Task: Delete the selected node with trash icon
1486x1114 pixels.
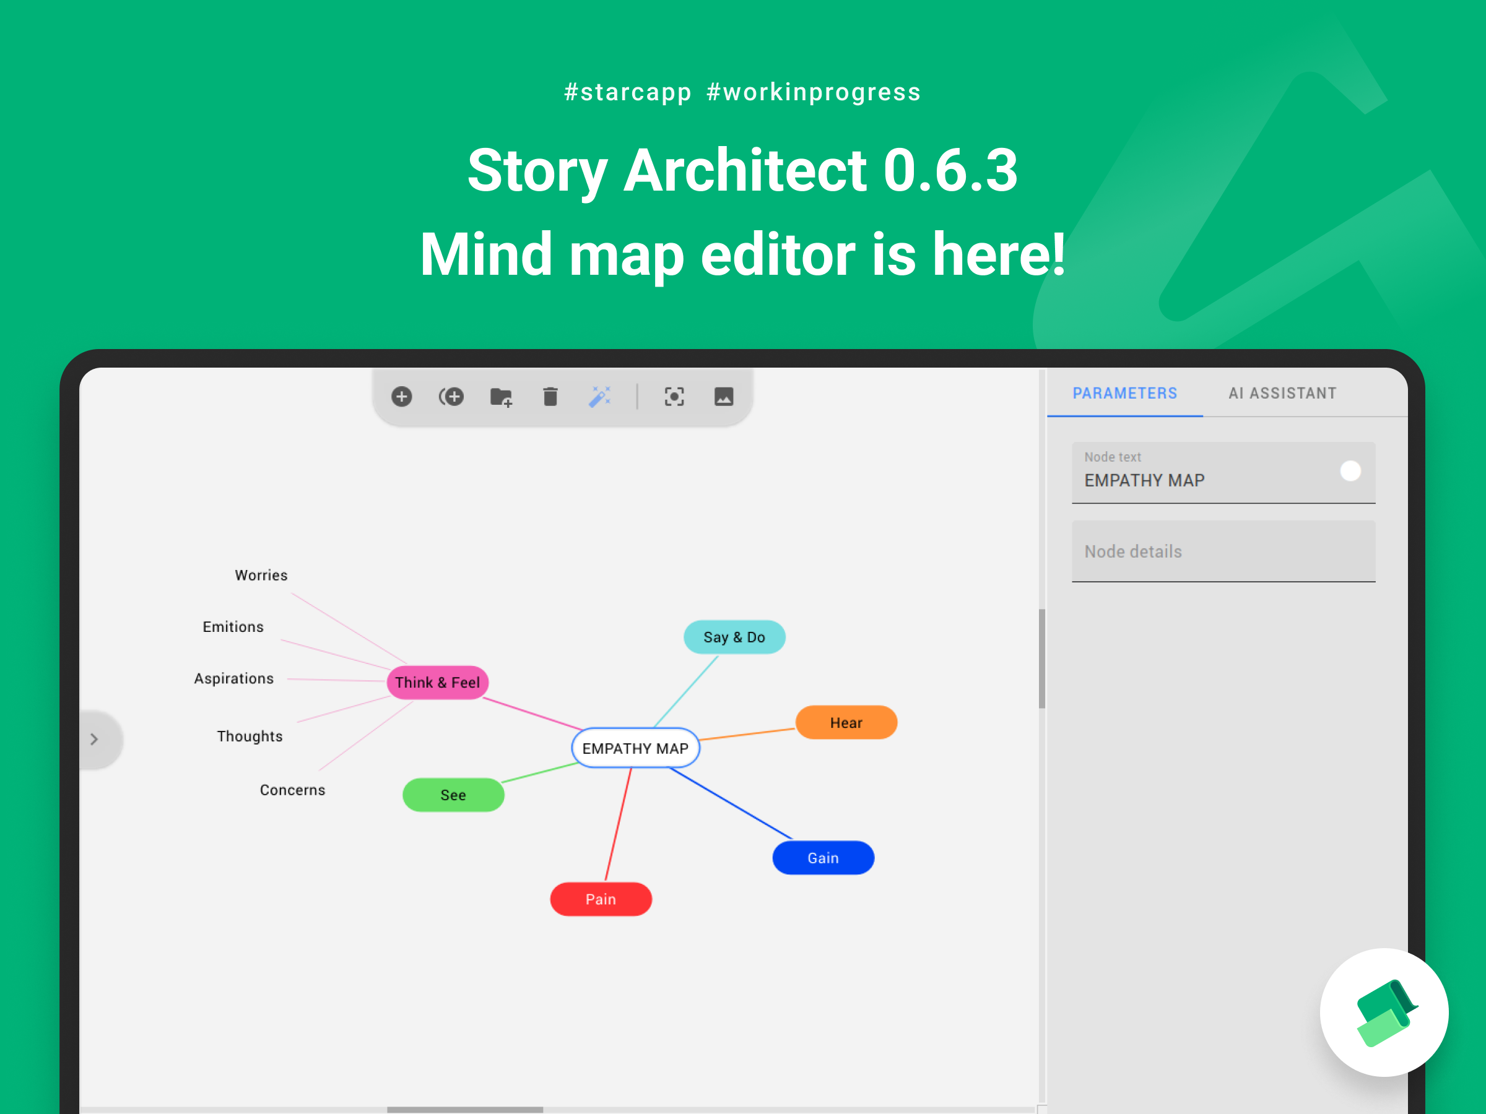Action: click(x=550, y=397)
